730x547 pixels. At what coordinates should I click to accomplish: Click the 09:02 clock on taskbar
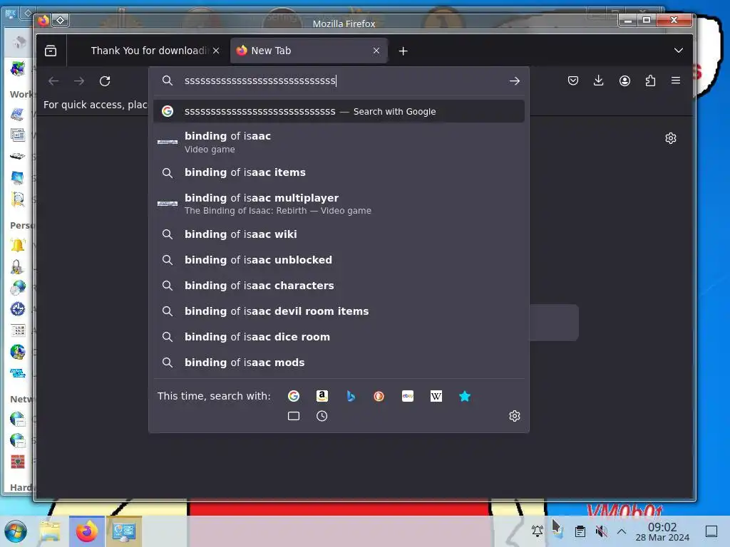(662, 531)
